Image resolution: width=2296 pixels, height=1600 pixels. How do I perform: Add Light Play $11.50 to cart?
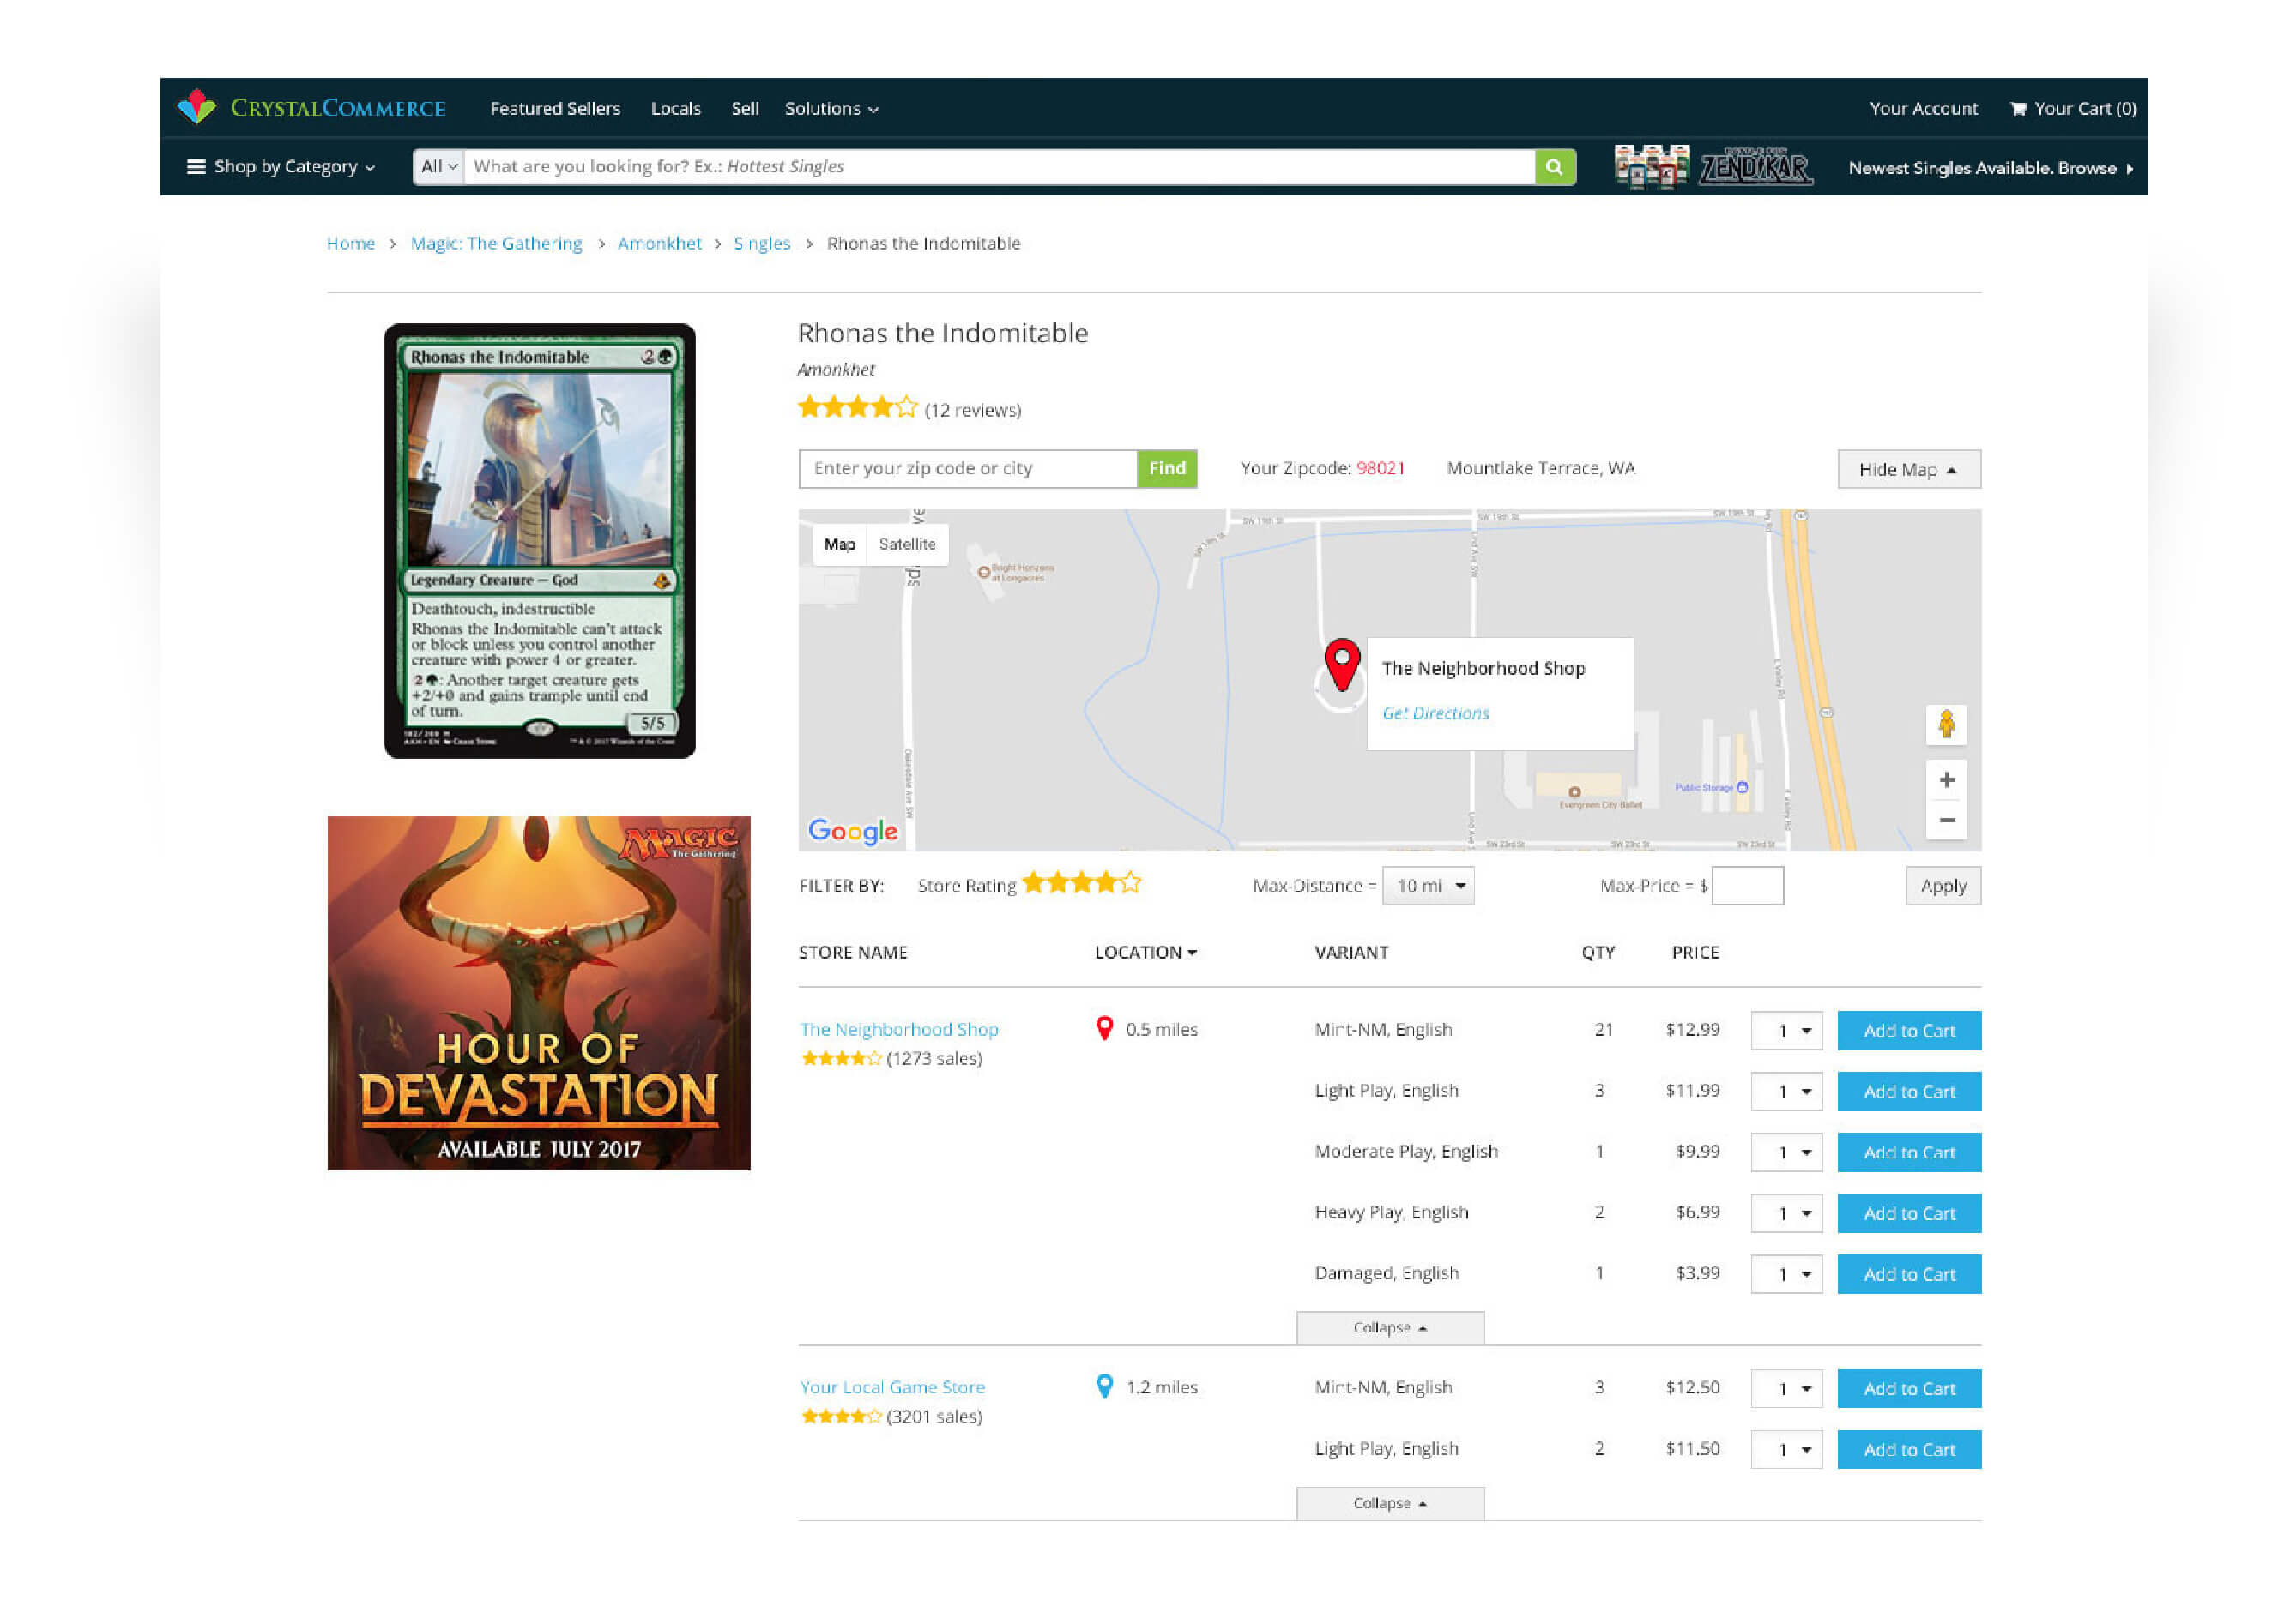(1909, 1449)
